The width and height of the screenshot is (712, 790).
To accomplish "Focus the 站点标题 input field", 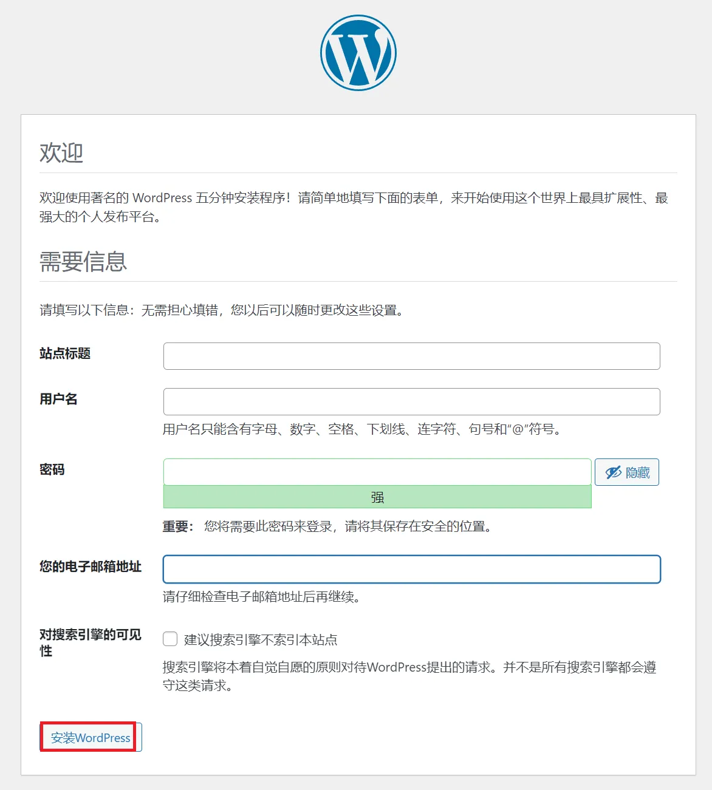I will pos(412,356).
